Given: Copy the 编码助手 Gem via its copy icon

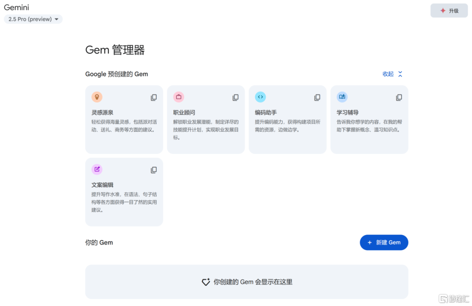Looking at the screenshot, I should pos(317,97).
